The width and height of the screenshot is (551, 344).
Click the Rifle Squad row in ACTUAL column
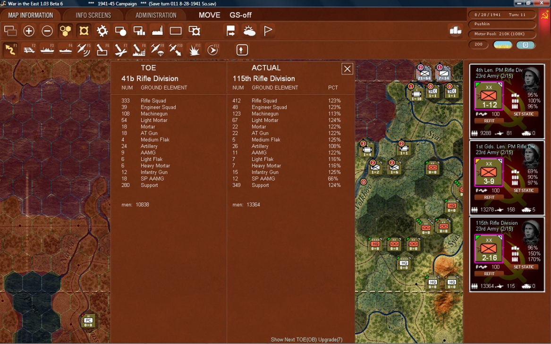pos(287,101)
